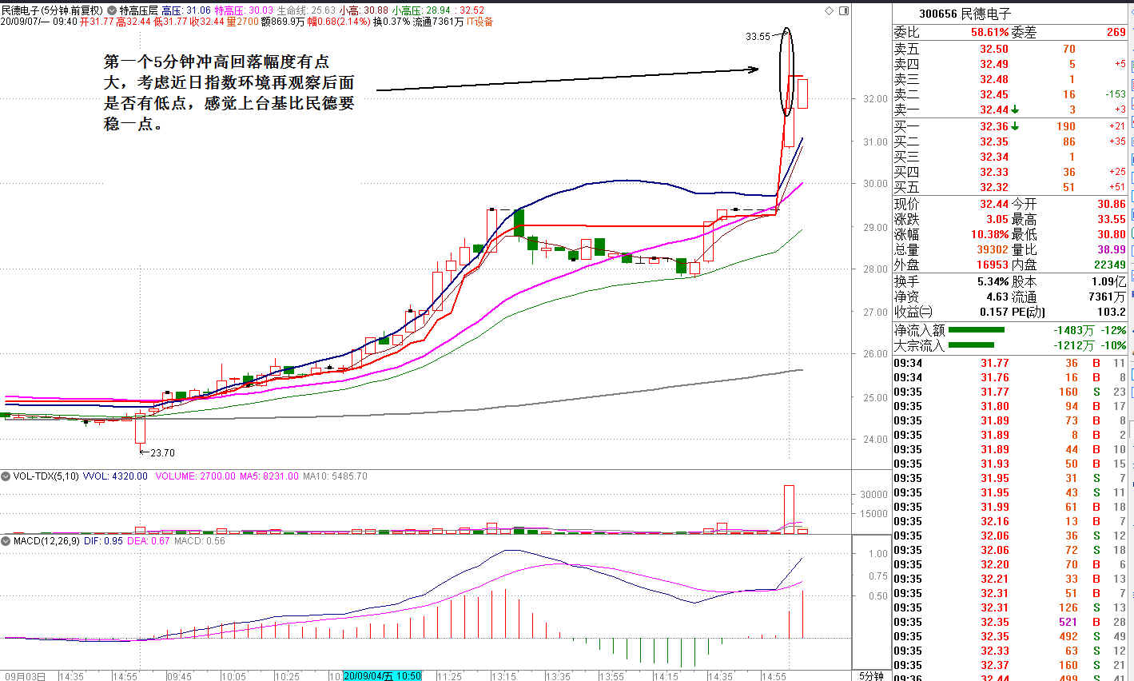Image resolution: width=1134 pixels, height=681 pixels.
Task: Click the 股本 value 1.09亿
Action: [1109, 281]
